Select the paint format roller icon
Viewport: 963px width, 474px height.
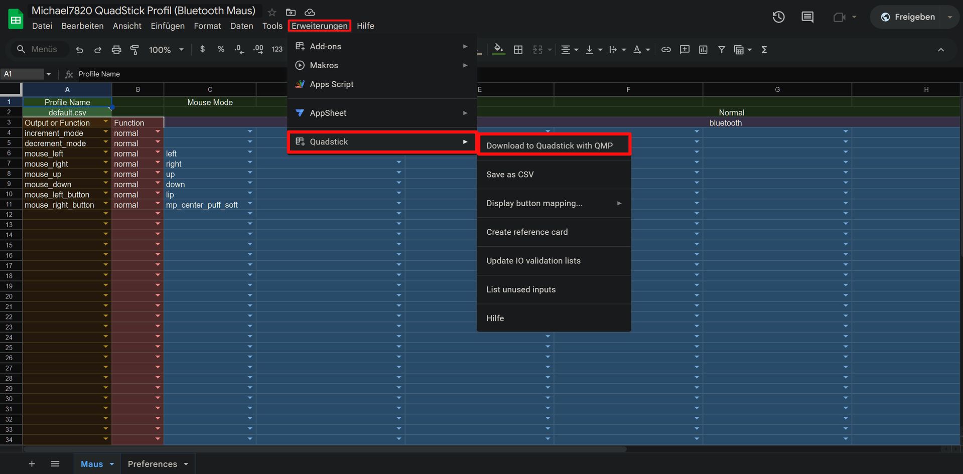(134, 50)
